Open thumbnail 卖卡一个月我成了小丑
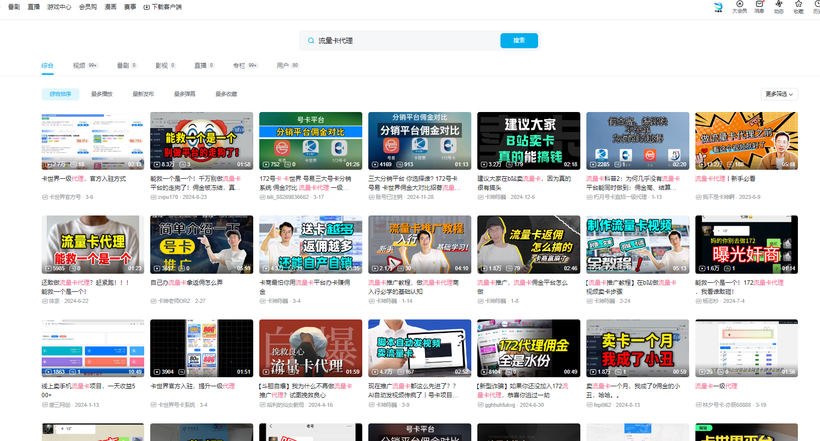The image size is (820, 441). click(x=638, y=348)
